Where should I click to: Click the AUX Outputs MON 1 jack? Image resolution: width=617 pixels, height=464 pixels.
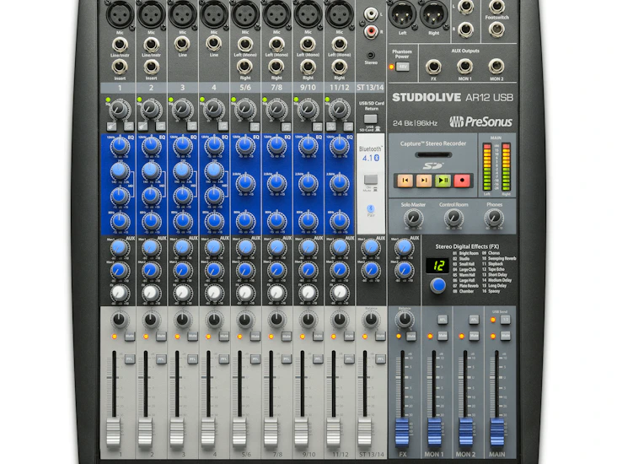[464, 67]
